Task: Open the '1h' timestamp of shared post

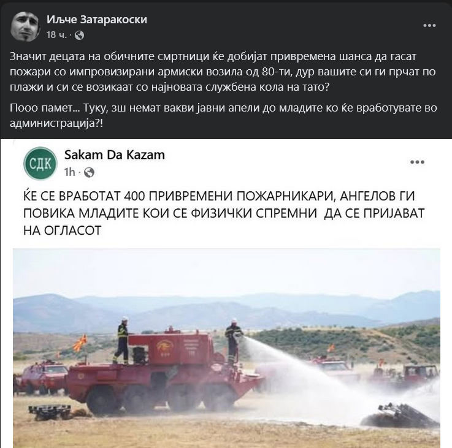Action: (69, 172)
